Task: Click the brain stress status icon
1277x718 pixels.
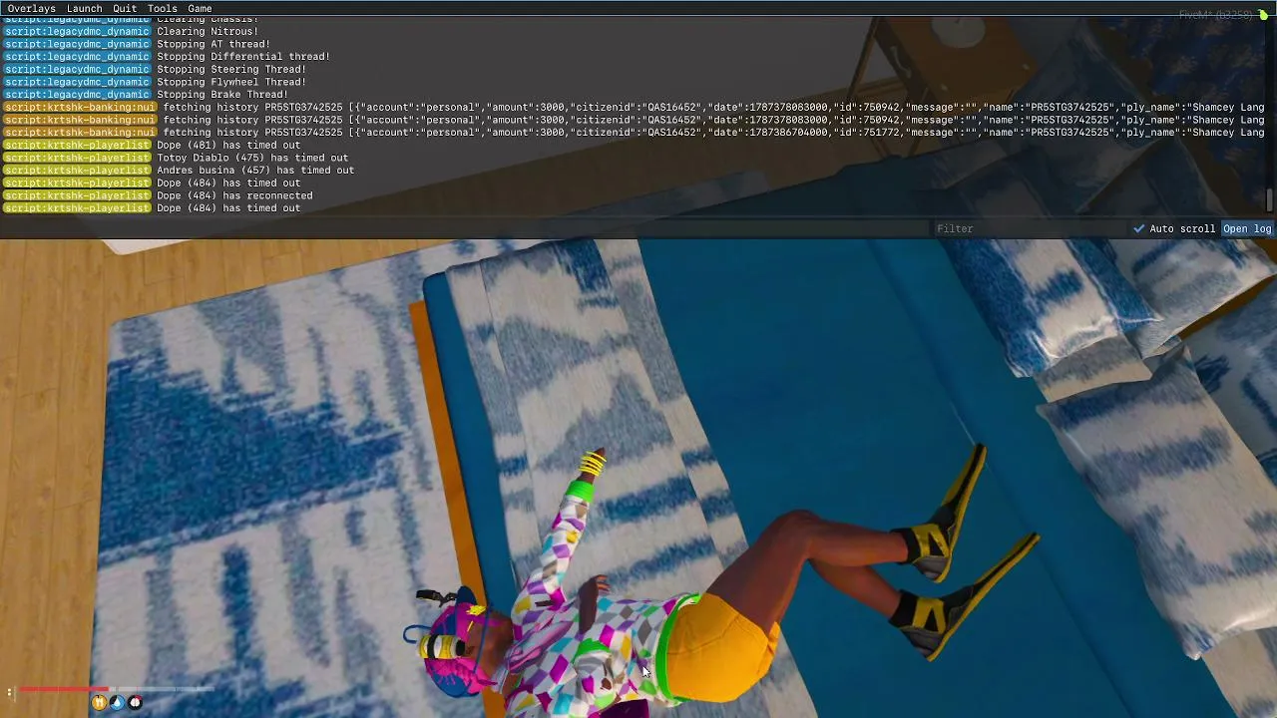Action: point(136,703)
